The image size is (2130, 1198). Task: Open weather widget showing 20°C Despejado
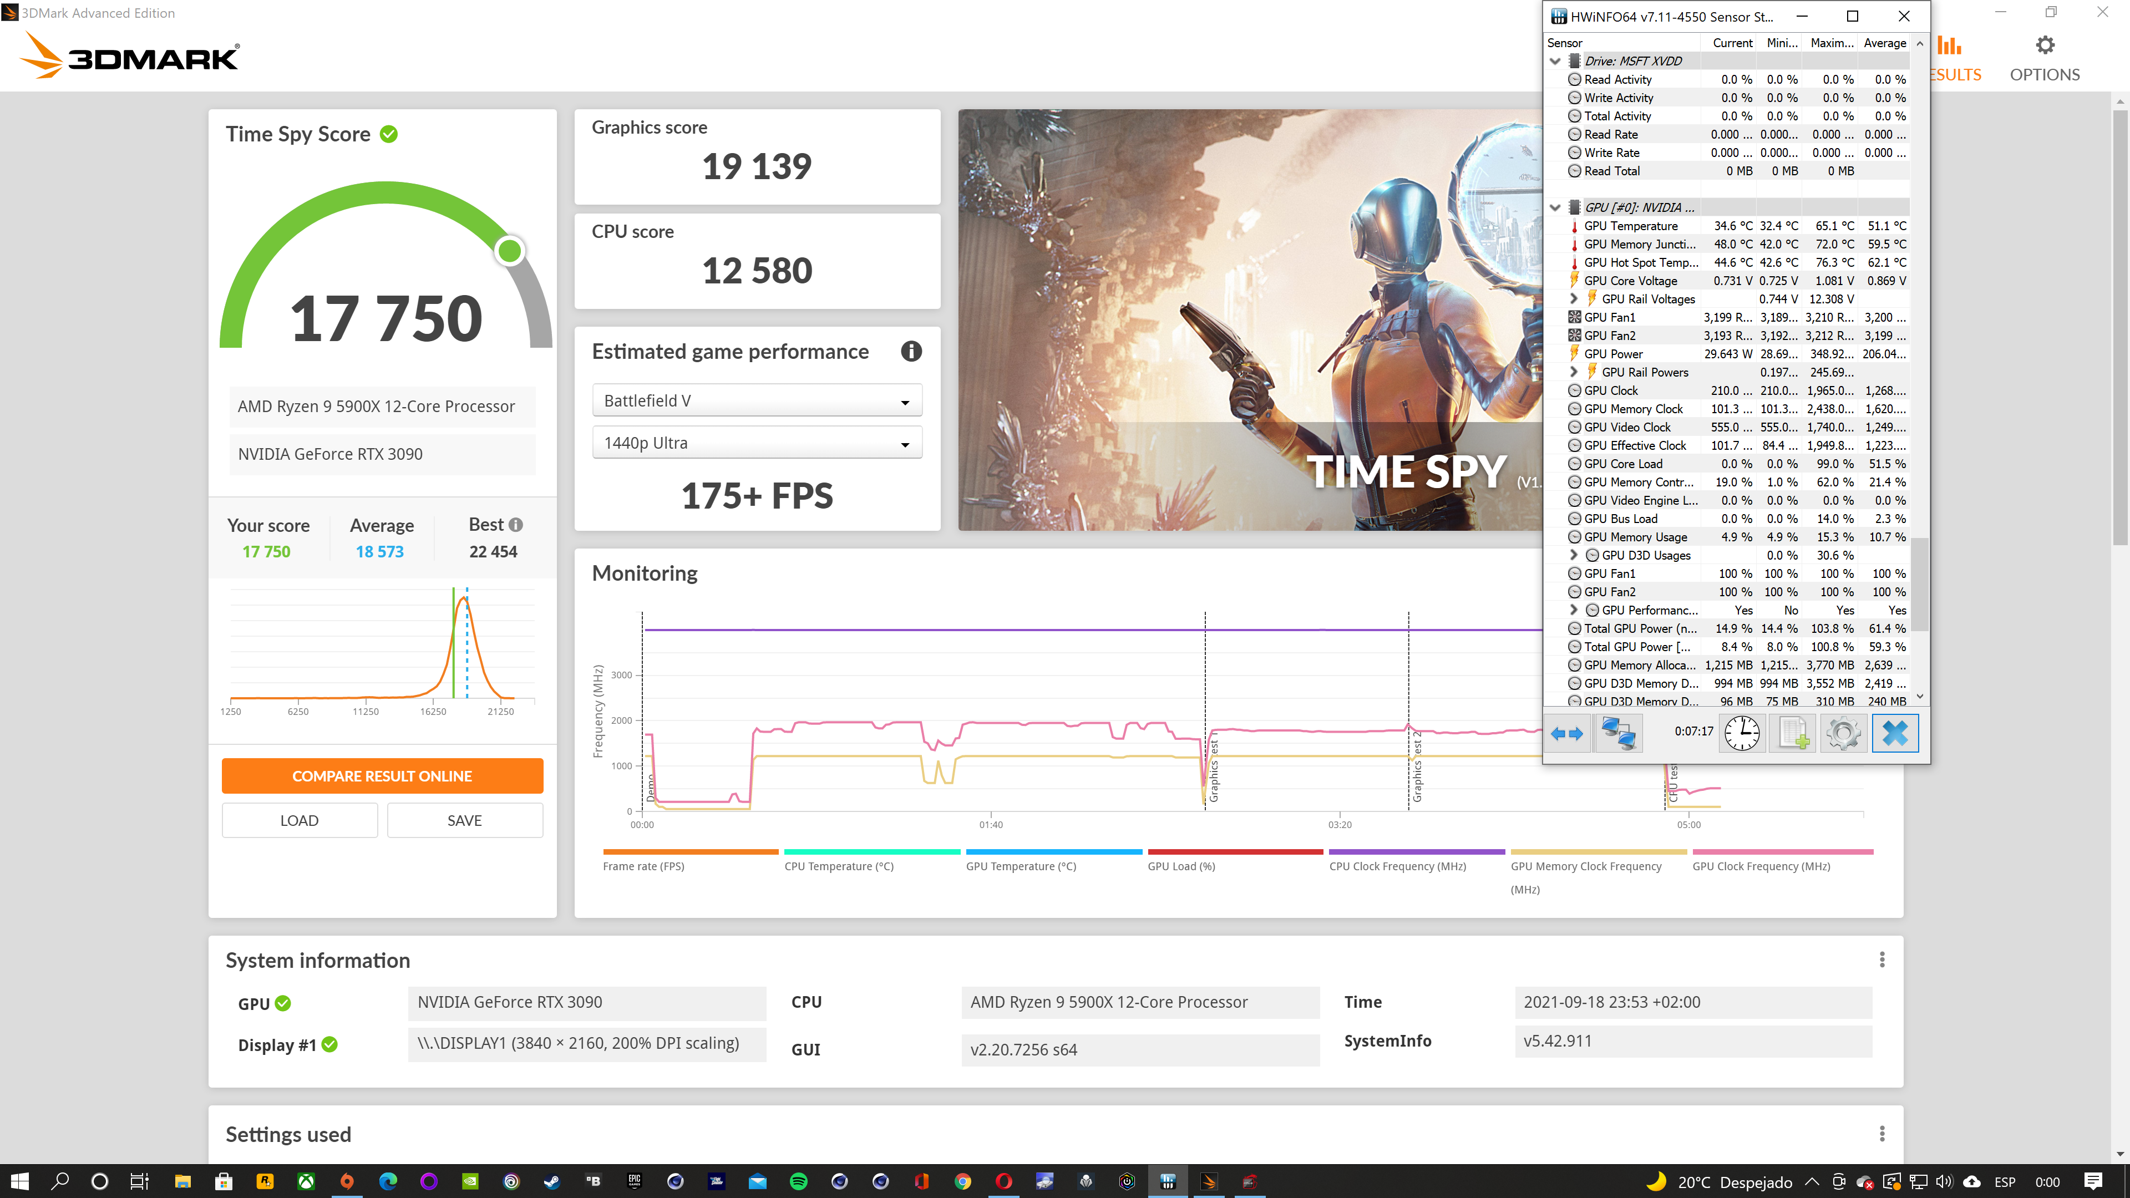pyautogui.click(x=1720, y=1181)
